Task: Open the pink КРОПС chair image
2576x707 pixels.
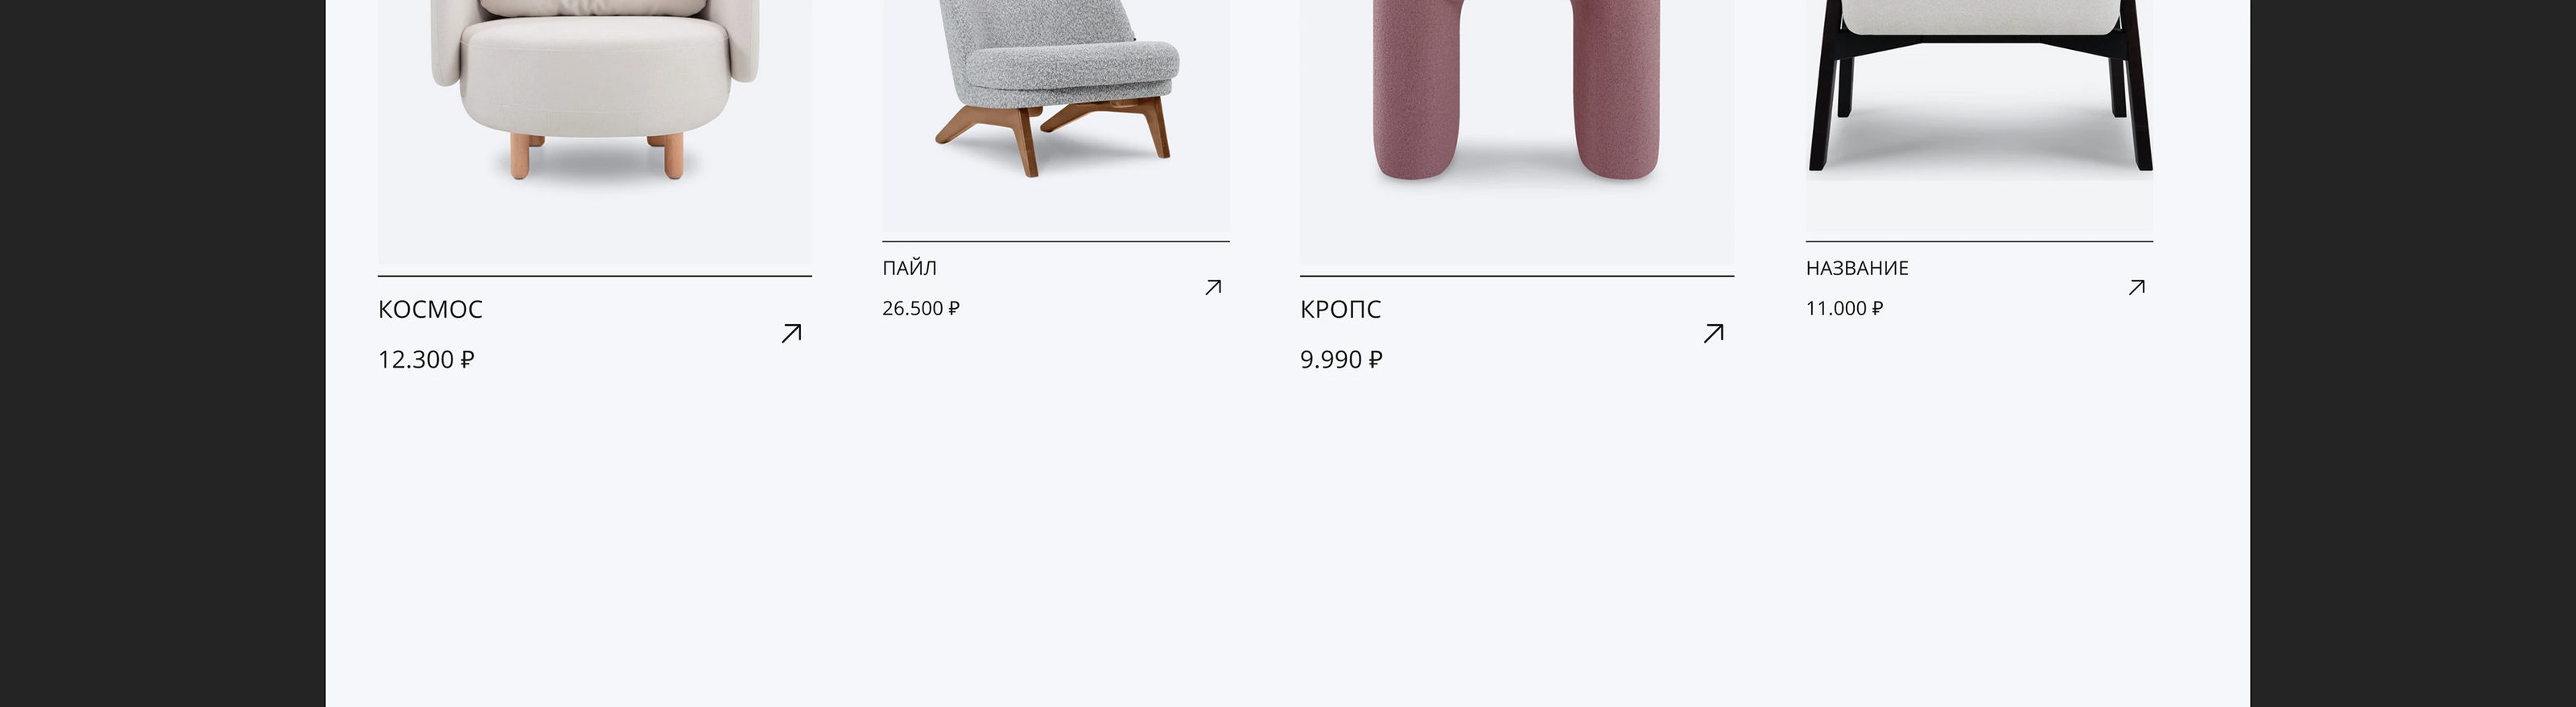Action: tap(1517, 132)
